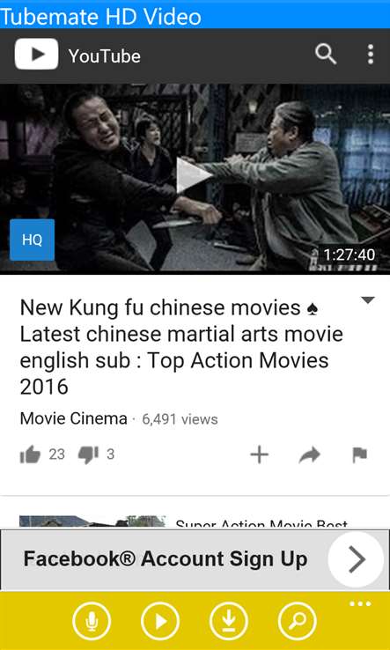Add video to playlist plus icon
Image resolution: width=390 pixels, height=650 pixels.
coord(260,455)
